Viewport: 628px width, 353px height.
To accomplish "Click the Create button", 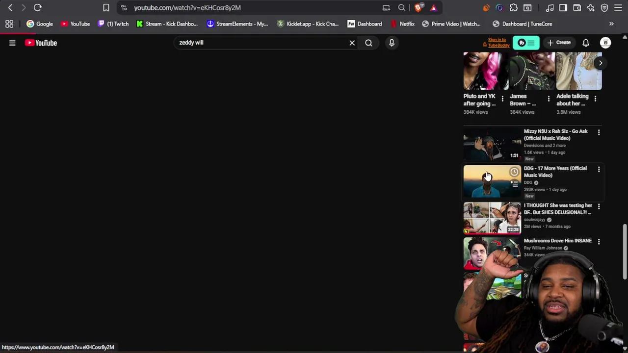I will point(559,43).
